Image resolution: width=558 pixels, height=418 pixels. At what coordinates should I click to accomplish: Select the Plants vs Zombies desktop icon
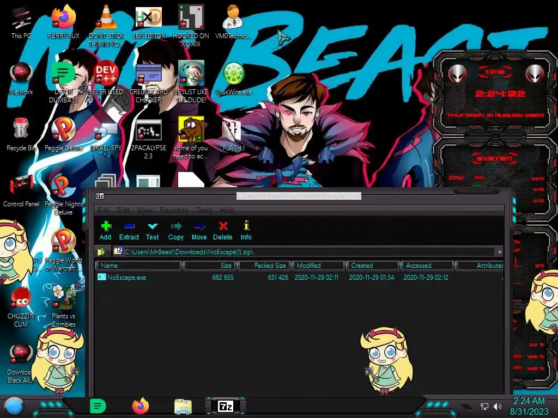(x=64, y=306)
